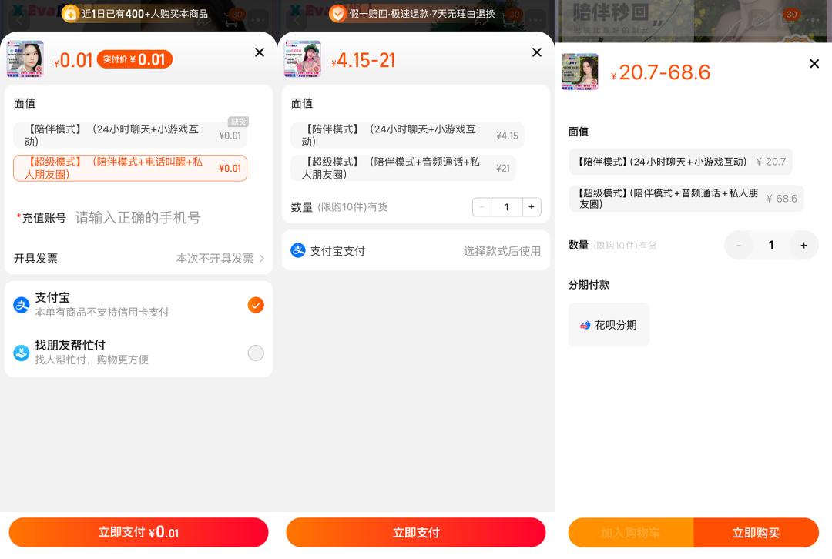Tap the middle panel 立即支付 button

[416, 533]
